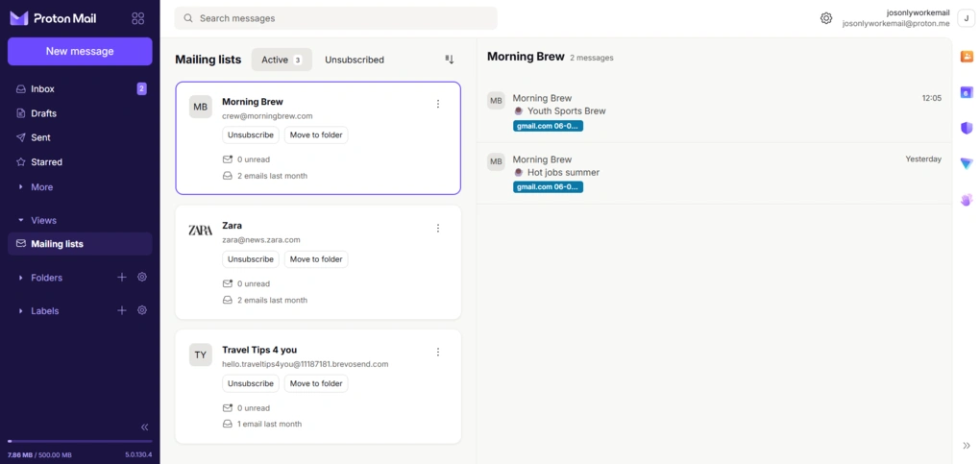
Task: Open Starred messages
Action: coord(80,162)
